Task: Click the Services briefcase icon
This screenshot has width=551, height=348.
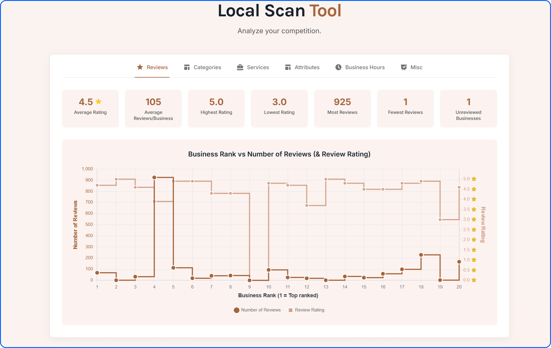Action: pos(240,67)
